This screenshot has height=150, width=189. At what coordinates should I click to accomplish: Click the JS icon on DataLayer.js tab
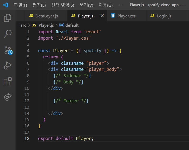[31, 16]
